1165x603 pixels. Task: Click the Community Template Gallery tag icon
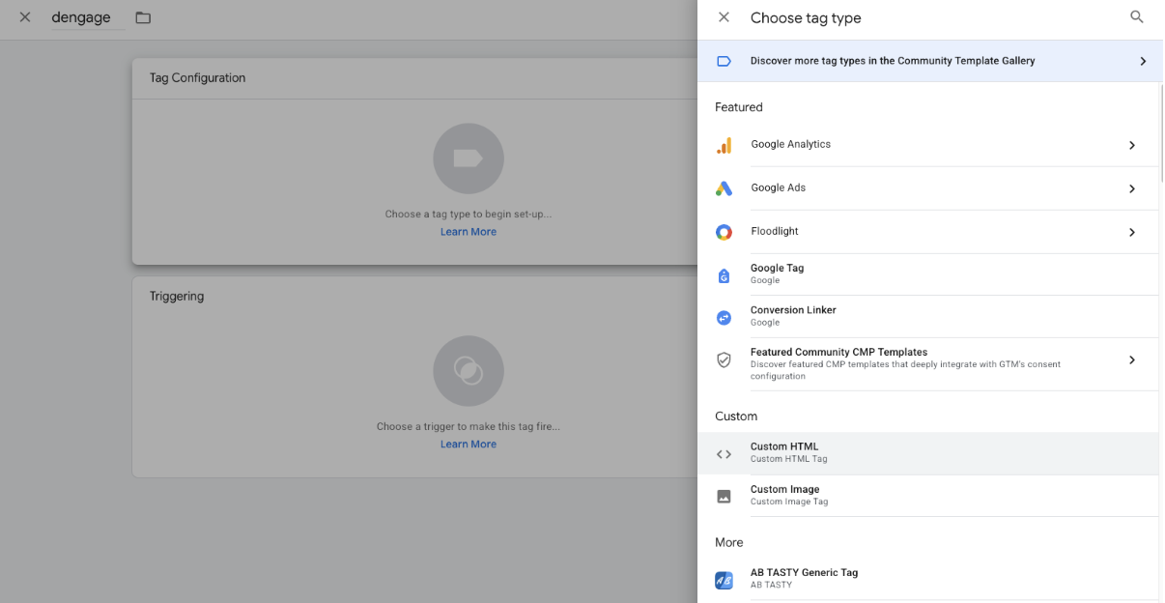(724, 61)
